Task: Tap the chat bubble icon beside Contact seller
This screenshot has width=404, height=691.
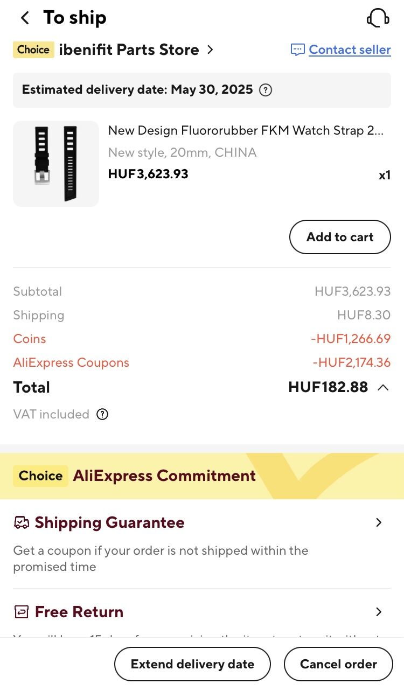Action: [x=297, y=50]
